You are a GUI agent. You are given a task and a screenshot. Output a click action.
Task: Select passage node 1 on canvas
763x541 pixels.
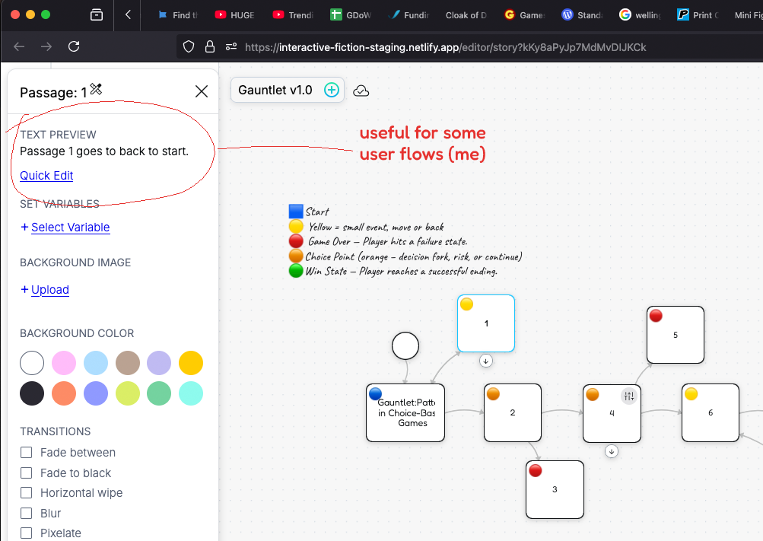coord(486,323)
